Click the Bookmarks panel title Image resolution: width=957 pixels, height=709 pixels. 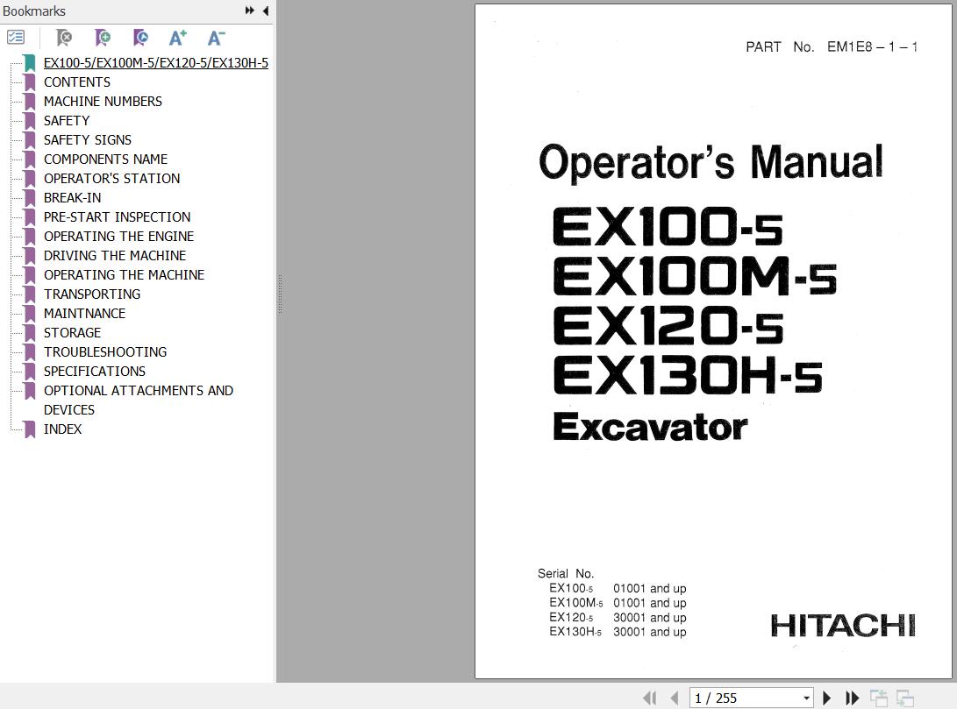tap(34, 11)
